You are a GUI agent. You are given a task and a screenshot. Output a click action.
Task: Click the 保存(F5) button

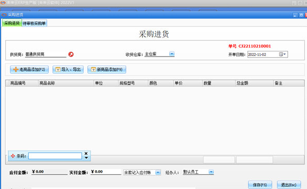click(x=260, y=185)
